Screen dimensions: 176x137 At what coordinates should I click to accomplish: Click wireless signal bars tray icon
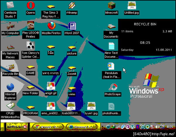pos(118,127)
